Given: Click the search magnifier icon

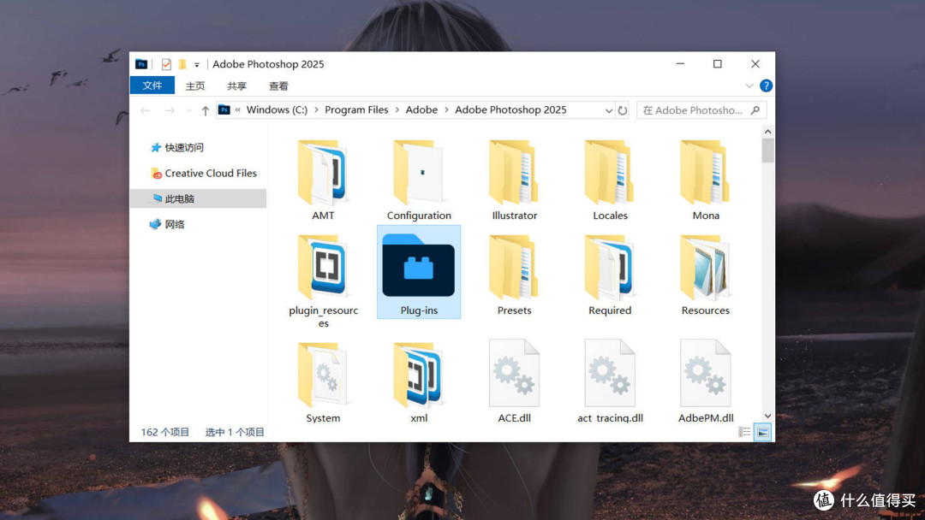Looking at the screenshot, I should 755,110.
